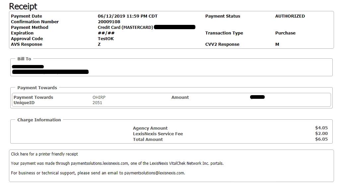The height and width of the screenshot is (186, 337).
Task: Click the Purchase transaction type value
Action: (285, 33)
